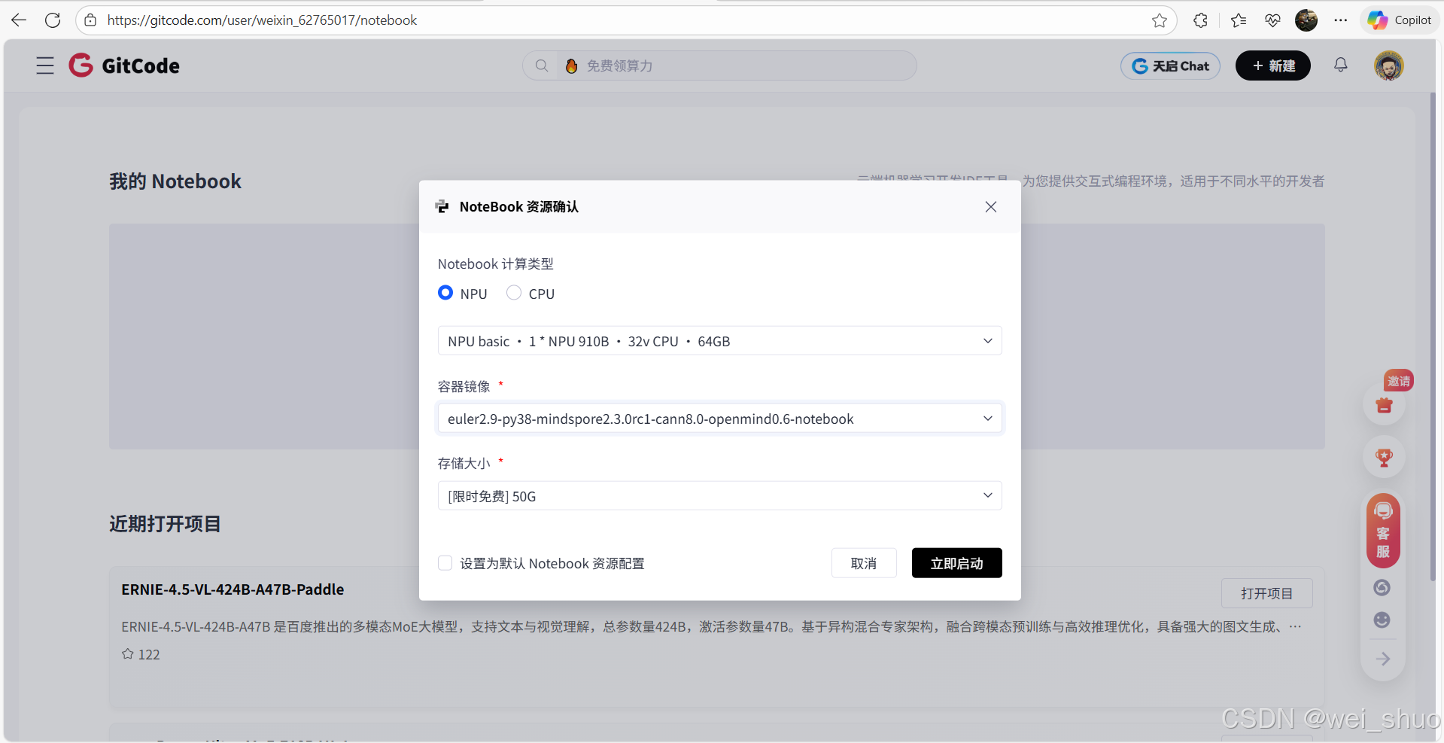Image resolution: width=1444 pixels, height=743 pixels.
Task: Open the hamburger navigation menu
Action: pos(44,65)
